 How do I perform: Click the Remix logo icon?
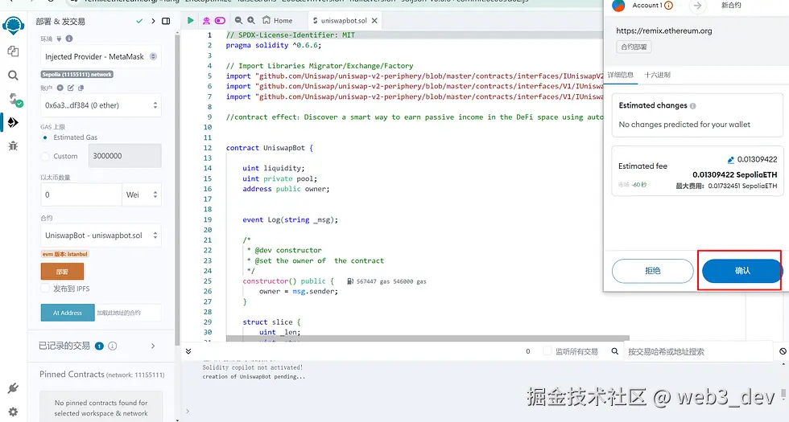pyautogui.click(x=13, y=25)
